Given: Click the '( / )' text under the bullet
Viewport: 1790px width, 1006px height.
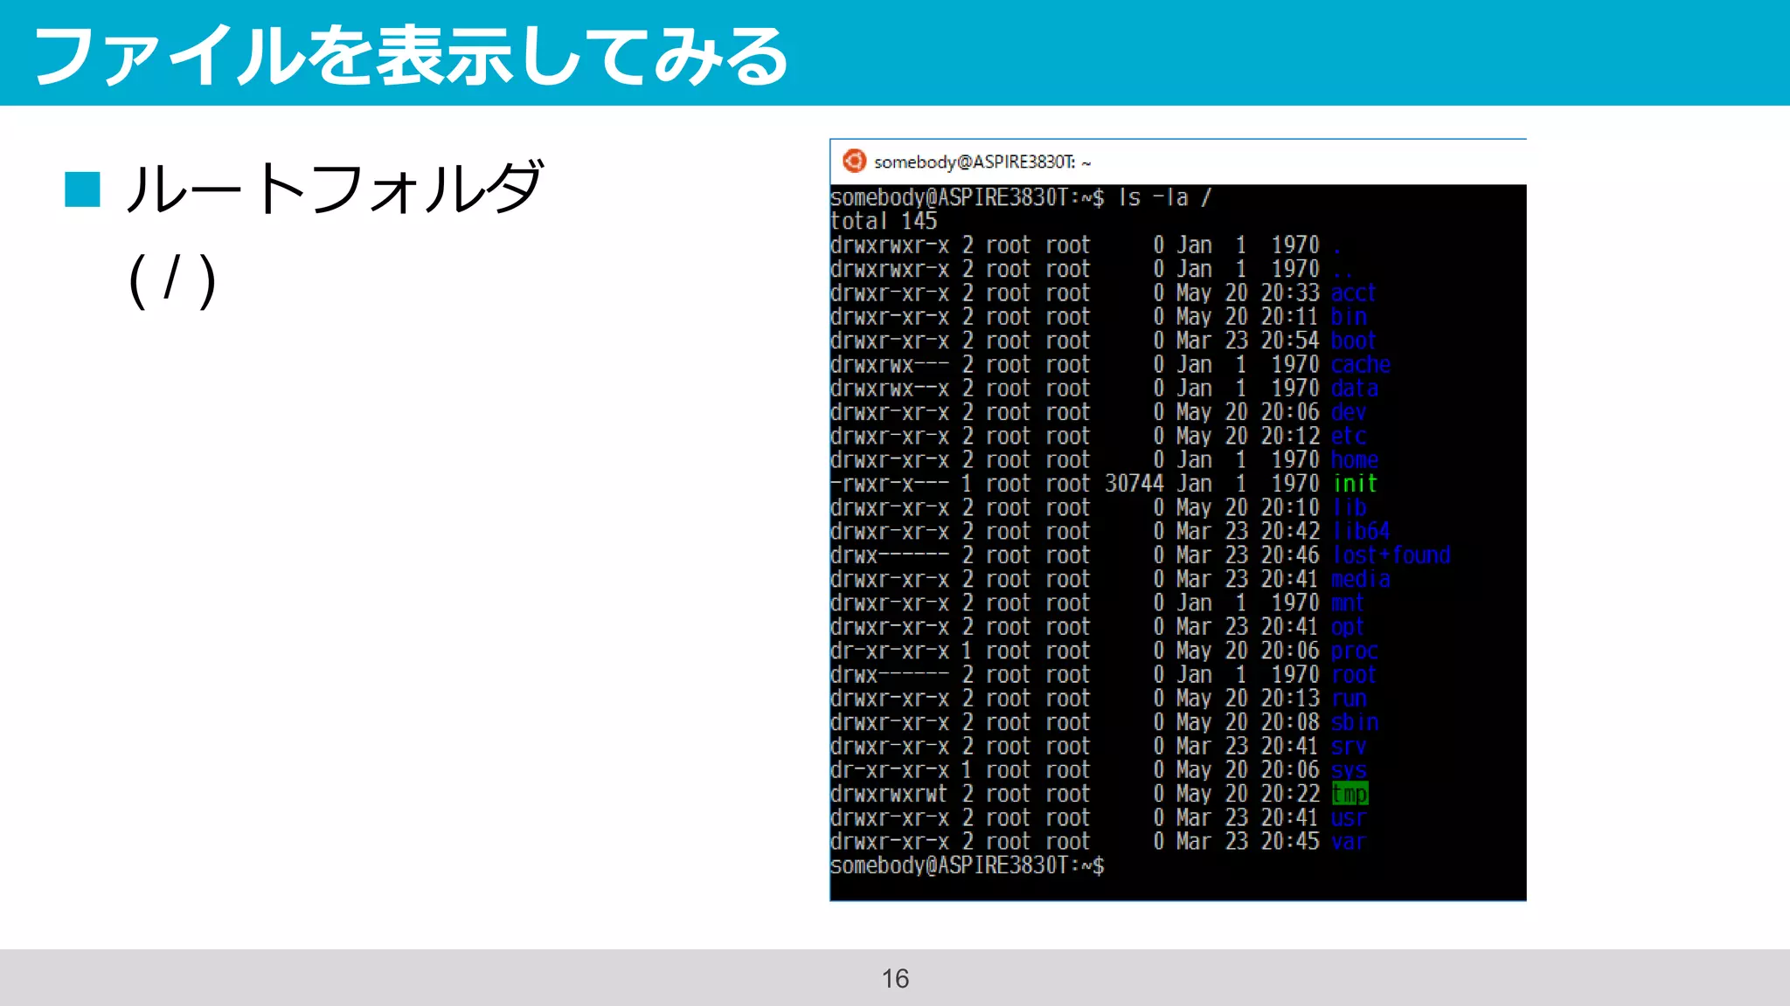Looking at the screenshot, I should tap(172, 279).
